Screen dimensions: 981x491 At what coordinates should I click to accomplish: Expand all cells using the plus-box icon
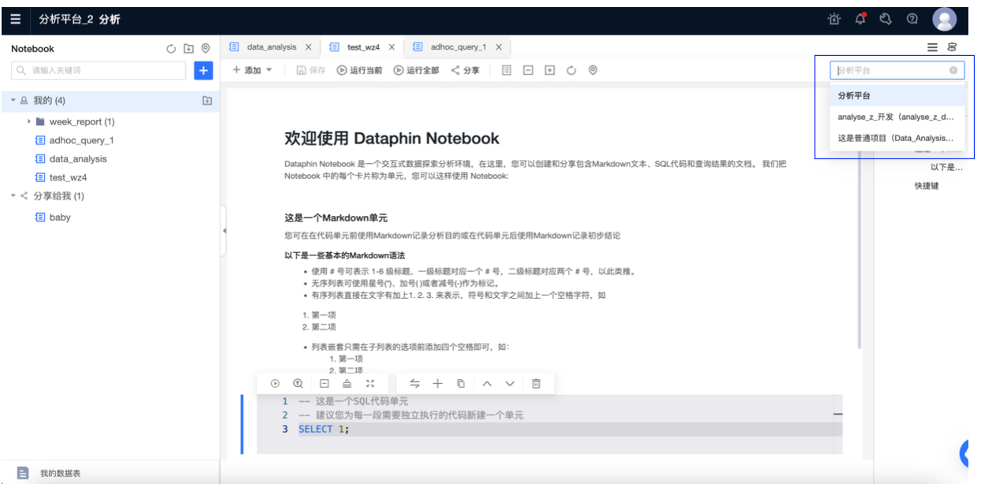548,70
